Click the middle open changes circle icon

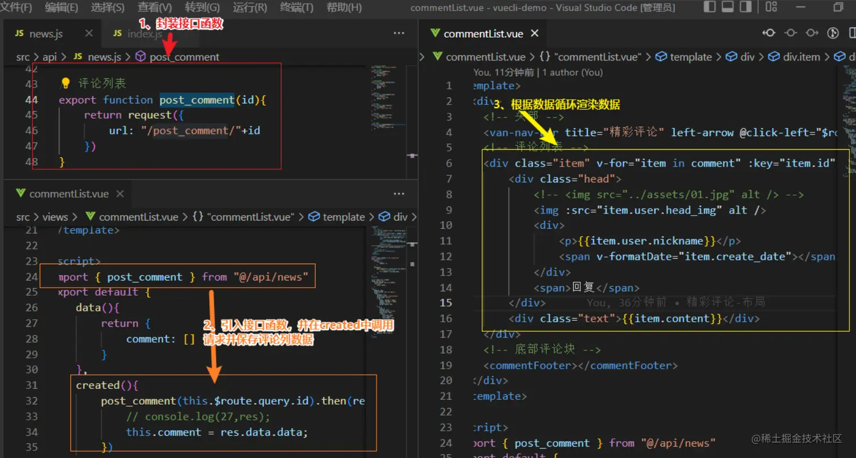click(790, 33)
